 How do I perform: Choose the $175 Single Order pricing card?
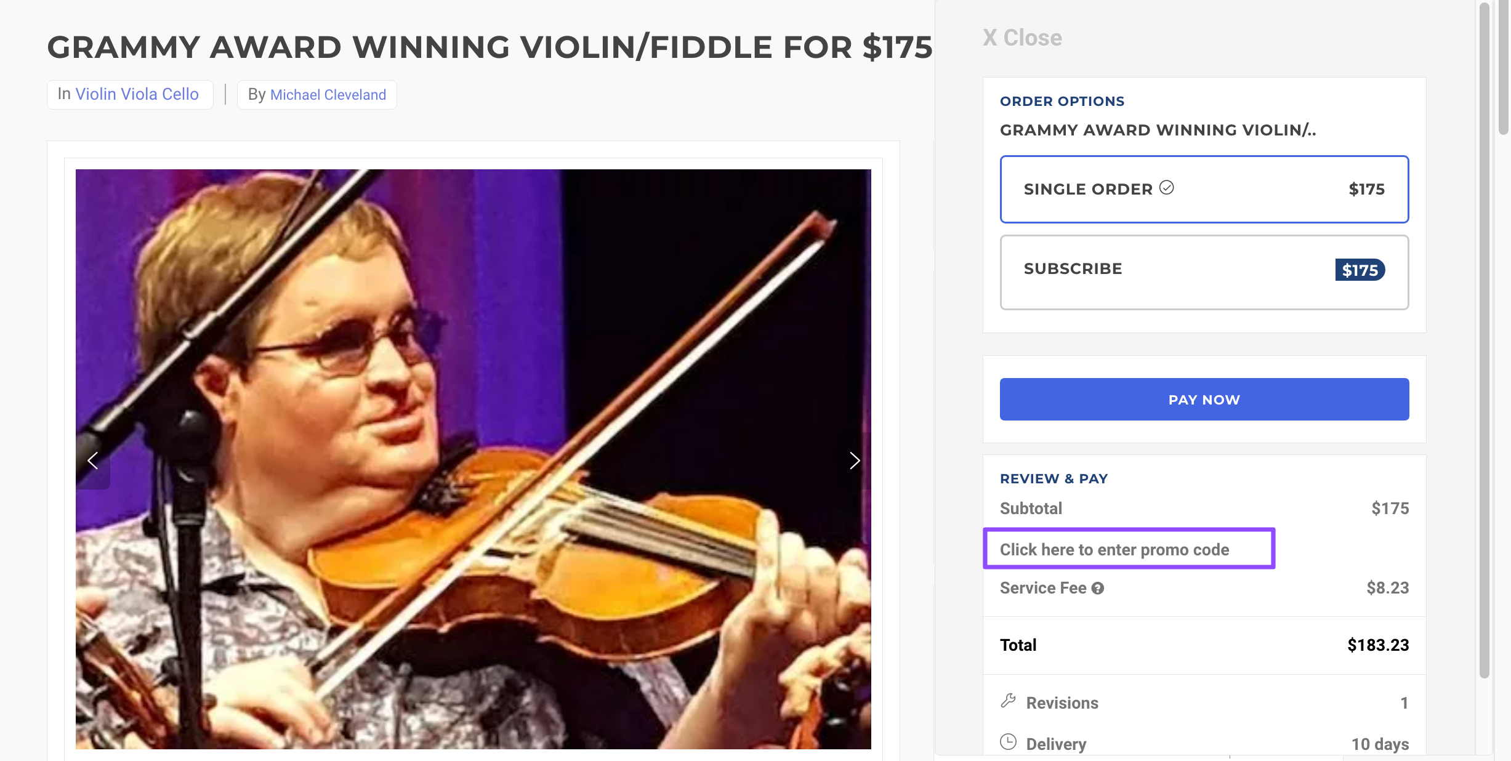(1204, 189)
